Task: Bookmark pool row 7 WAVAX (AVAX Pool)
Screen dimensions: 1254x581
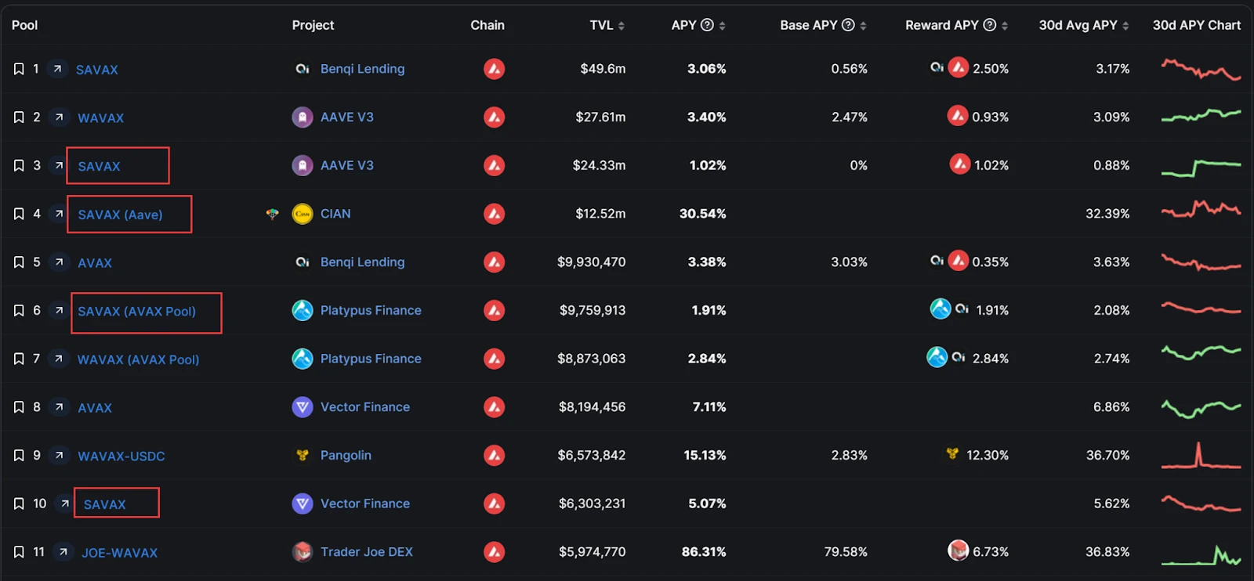Action: (19, 359)
